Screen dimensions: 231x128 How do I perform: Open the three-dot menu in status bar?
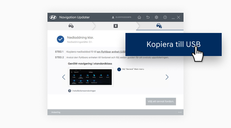coord(180,112)
